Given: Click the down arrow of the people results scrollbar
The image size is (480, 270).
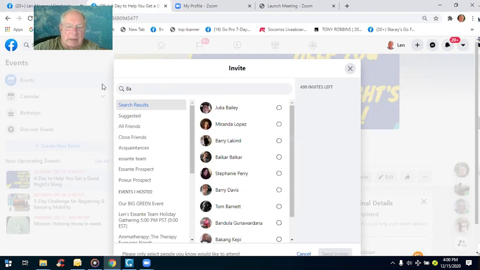Looking at the screenshot, I should (x=292, y=240).
